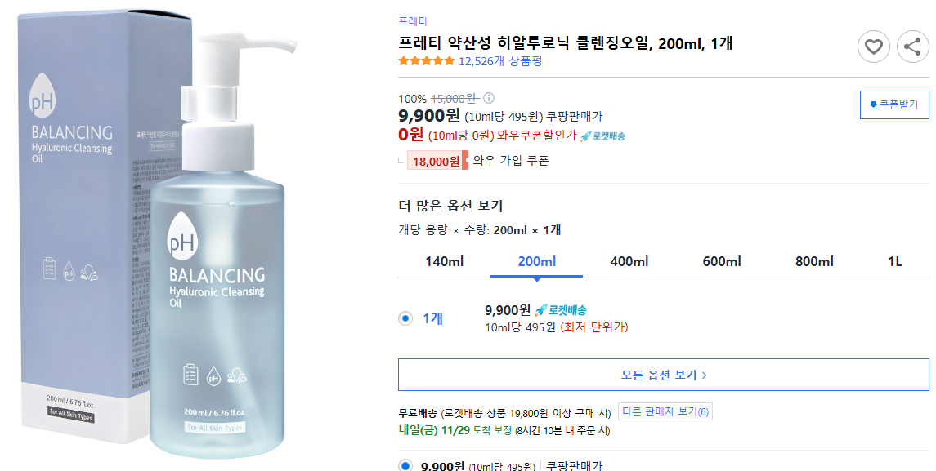Switch to the 400ml option tab
The width and height of the screenshot is (936, 471).
[629, 261]
